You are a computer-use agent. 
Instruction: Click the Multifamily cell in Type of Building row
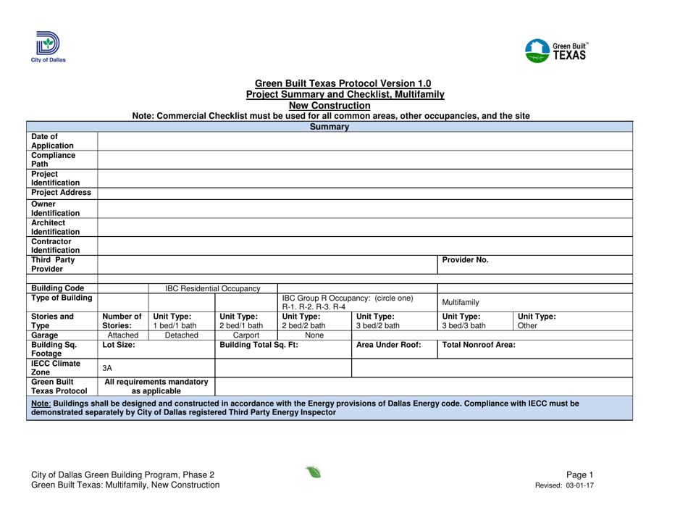(x=535, y=302)
